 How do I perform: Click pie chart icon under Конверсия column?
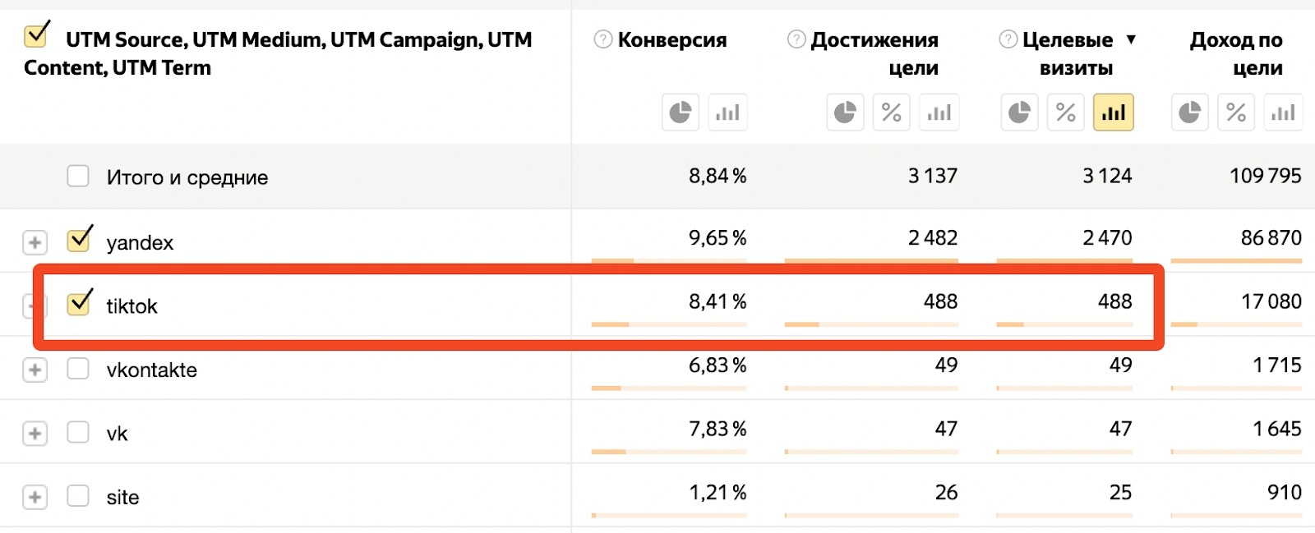[680, 113]
